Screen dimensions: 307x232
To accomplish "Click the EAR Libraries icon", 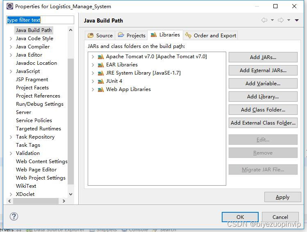I will click(x=101, y=65).
